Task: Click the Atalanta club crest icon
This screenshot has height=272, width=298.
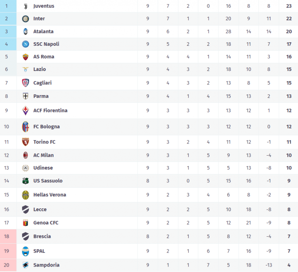Action: coord(26,31)
